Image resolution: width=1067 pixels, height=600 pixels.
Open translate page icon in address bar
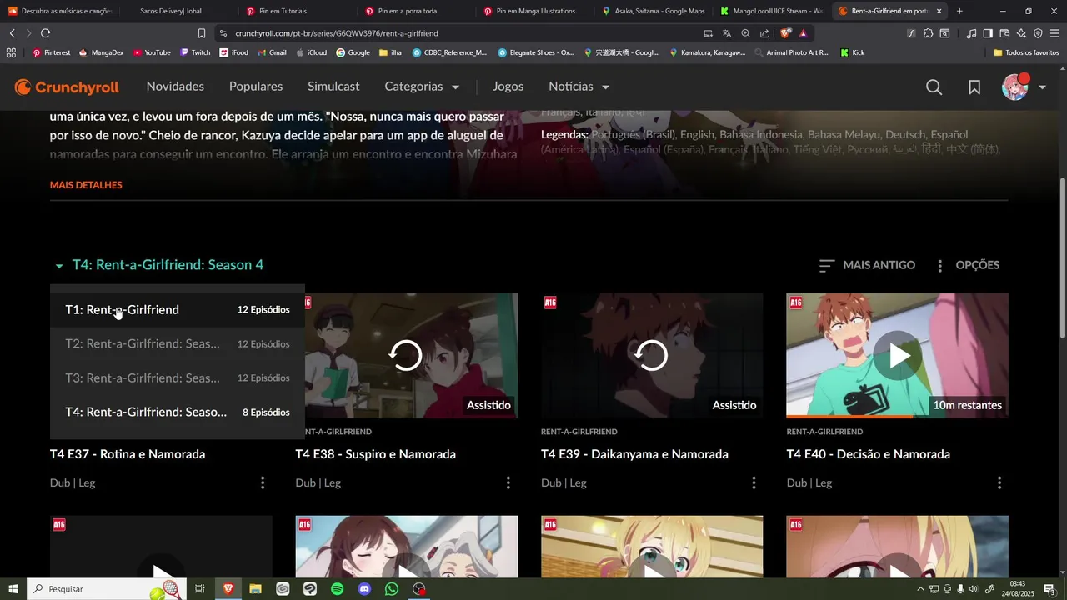click(x=727, y=33)
